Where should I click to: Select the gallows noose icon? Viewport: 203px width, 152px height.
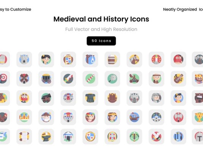click(90, 59)
